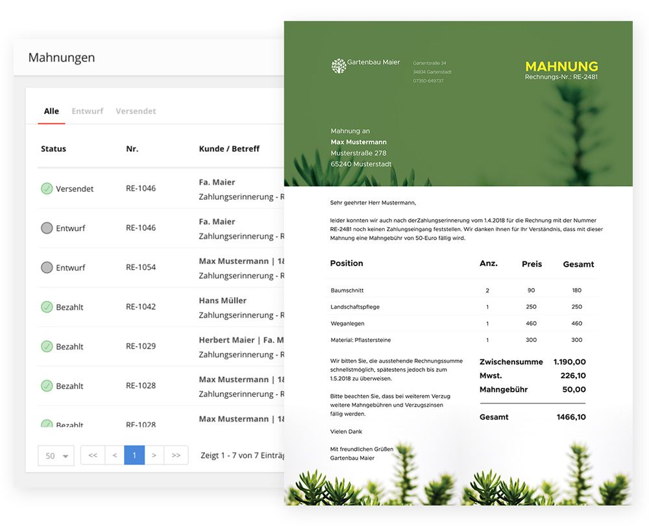The height and width of the screenshot is (526, 649).
Task: Click the Mahngebühr value 50,00
Action: 574,390
